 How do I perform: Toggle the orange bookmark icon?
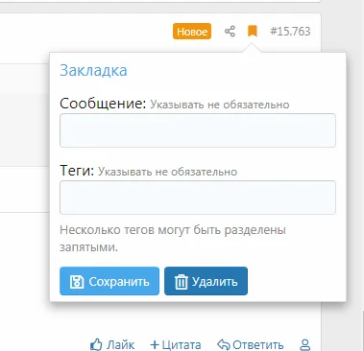[x=253, y=32]
